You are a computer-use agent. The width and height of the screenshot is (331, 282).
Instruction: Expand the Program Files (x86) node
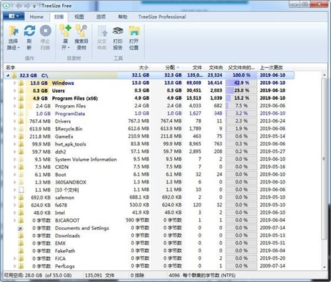click(x=15, y=99)
